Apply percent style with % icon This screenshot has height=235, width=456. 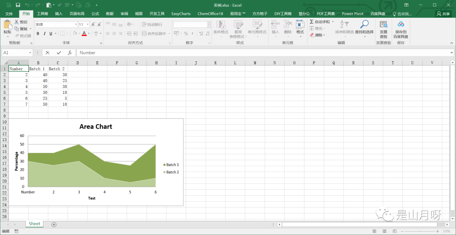tap(186, 33)
